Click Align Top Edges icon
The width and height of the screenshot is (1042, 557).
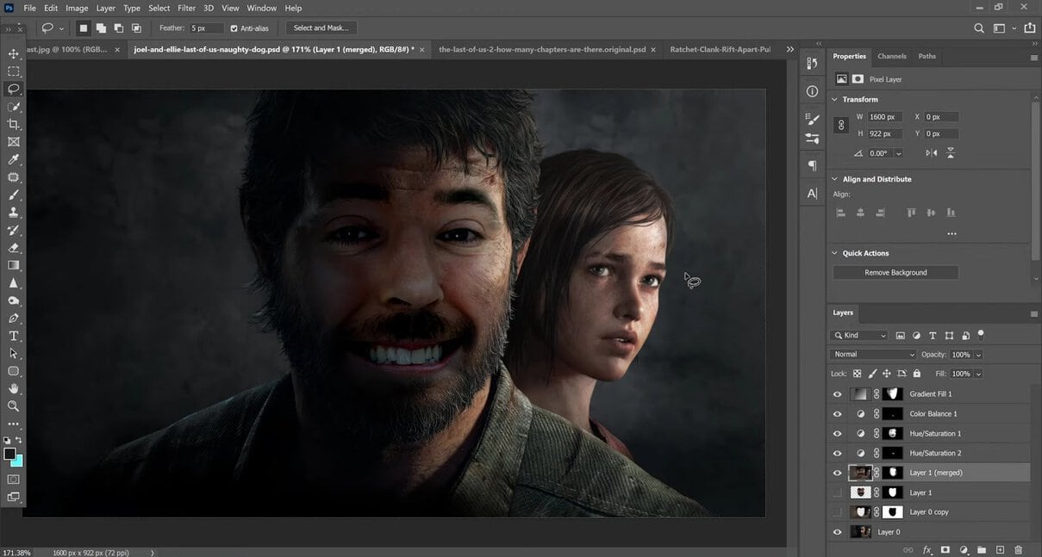click(910, 213)
